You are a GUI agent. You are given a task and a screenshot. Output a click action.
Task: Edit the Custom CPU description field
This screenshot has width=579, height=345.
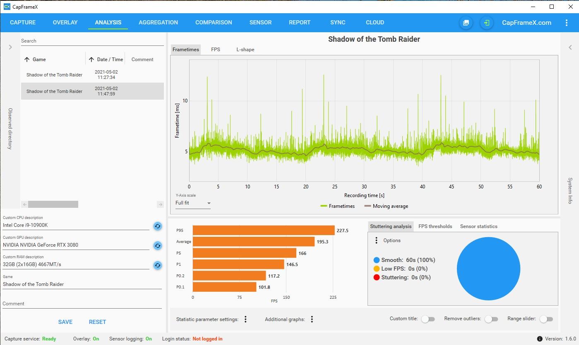point(76,225)
